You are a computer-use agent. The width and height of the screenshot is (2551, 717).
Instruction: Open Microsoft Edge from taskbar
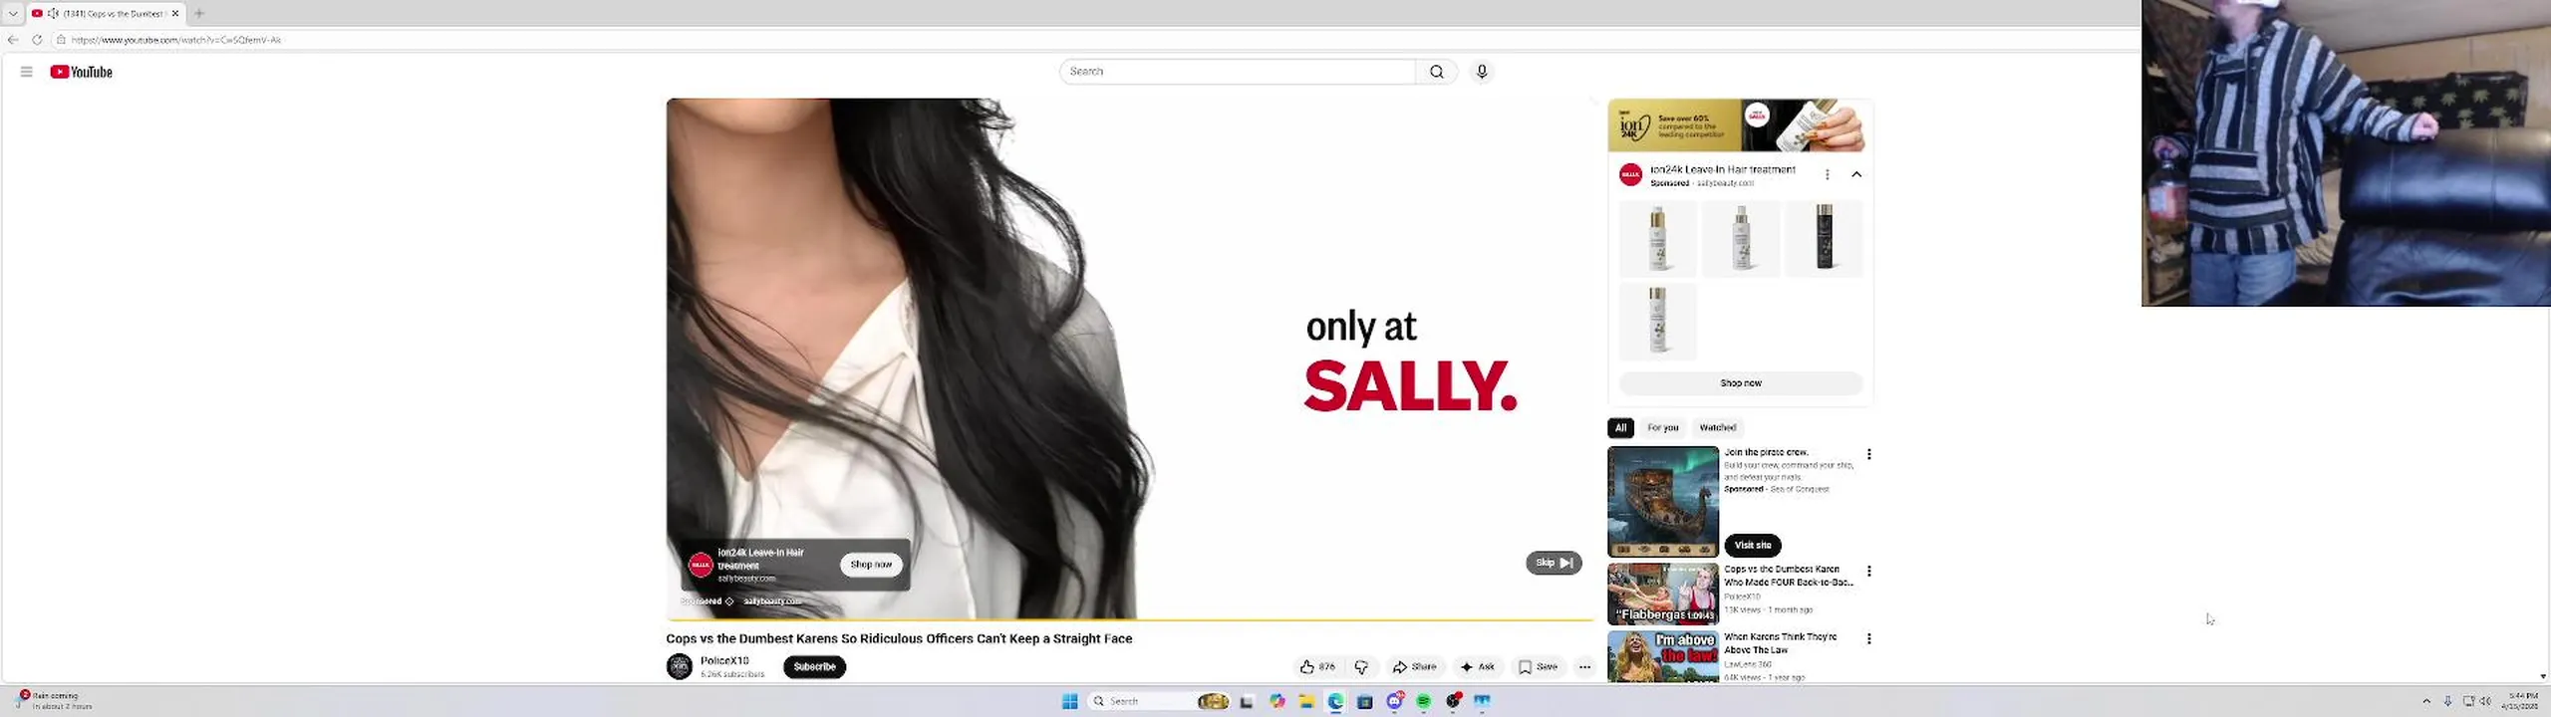pyautogui.click(x=1335, y=701)
